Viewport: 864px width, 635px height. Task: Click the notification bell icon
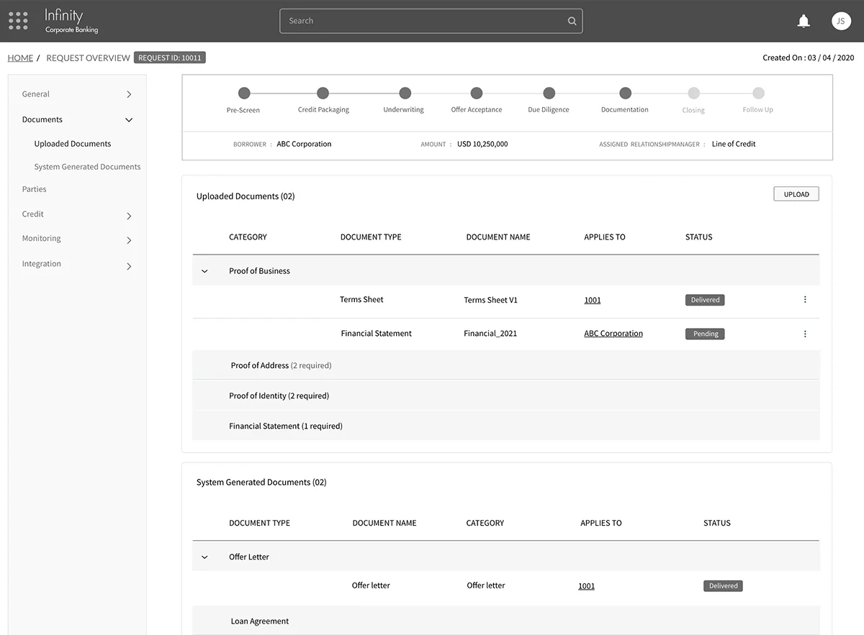[804, 21]
